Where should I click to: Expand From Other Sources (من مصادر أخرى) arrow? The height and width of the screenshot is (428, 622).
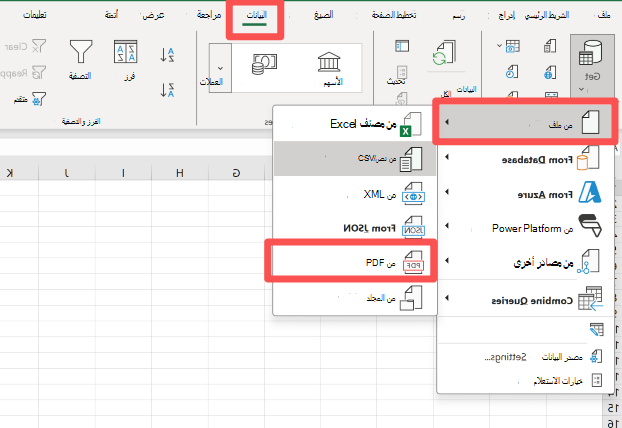tap(447, 260)
